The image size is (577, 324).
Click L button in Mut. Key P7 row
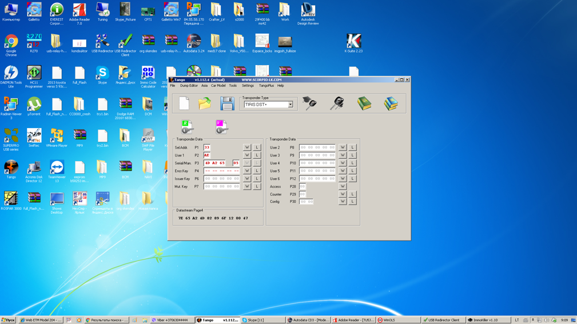pyautogui.click(x=257, y=186)
